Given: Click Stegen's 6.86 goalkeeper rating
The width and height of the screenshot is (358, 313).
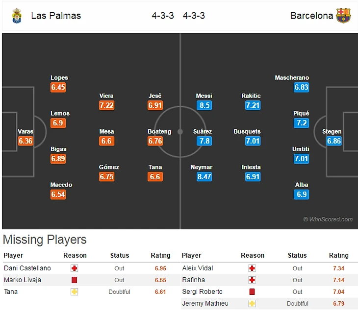Looking at the screenshot, I should pyautogui.click(x=333, y=141).
